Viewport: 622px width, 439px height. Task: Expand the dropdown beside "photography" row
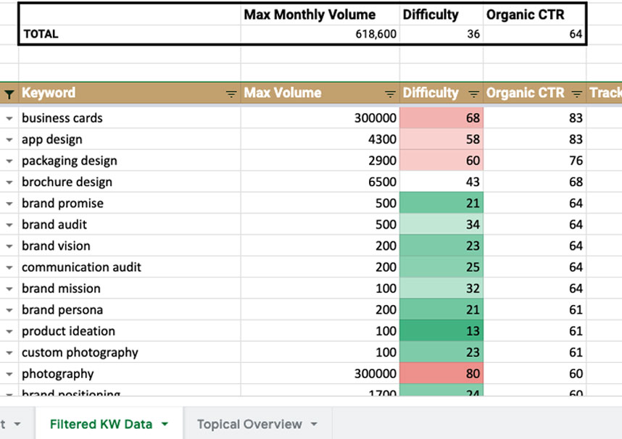[9, 375]
